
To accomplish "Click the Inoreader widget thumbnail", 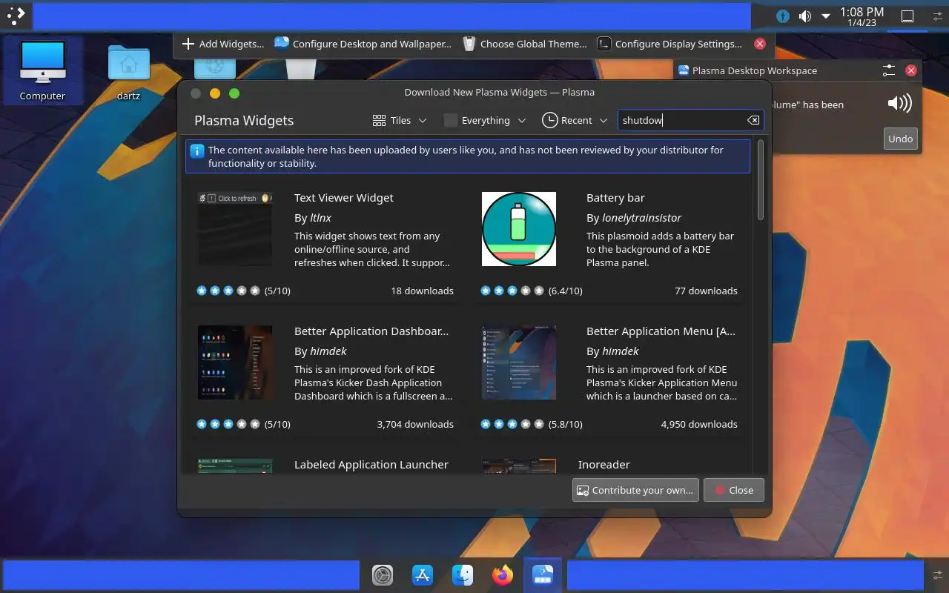I will 519,466.
